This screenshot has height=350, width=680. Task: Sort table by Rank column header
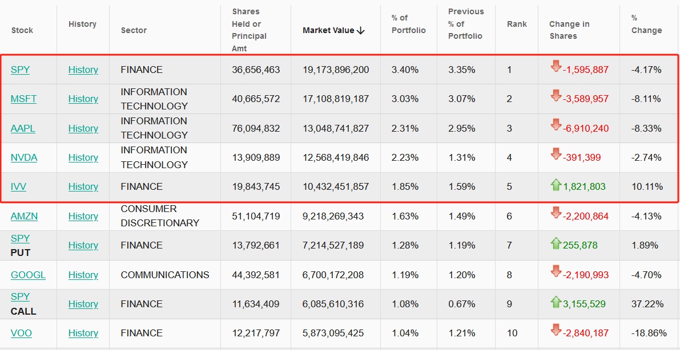(x=517, y=24)
